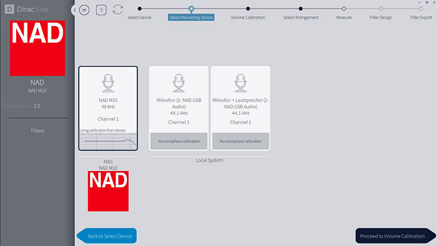
Task: Click the large NAD logo in sidebar
Action: [38, 48]
